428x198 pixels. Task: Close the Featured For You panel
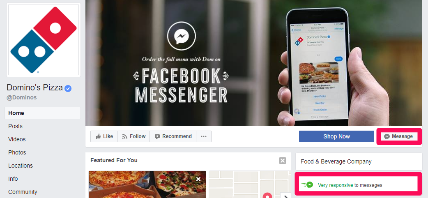[283, 161]
